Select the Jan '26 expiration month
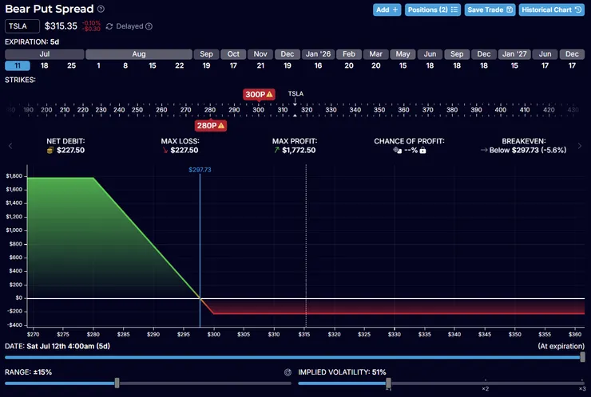 (318, 54)
